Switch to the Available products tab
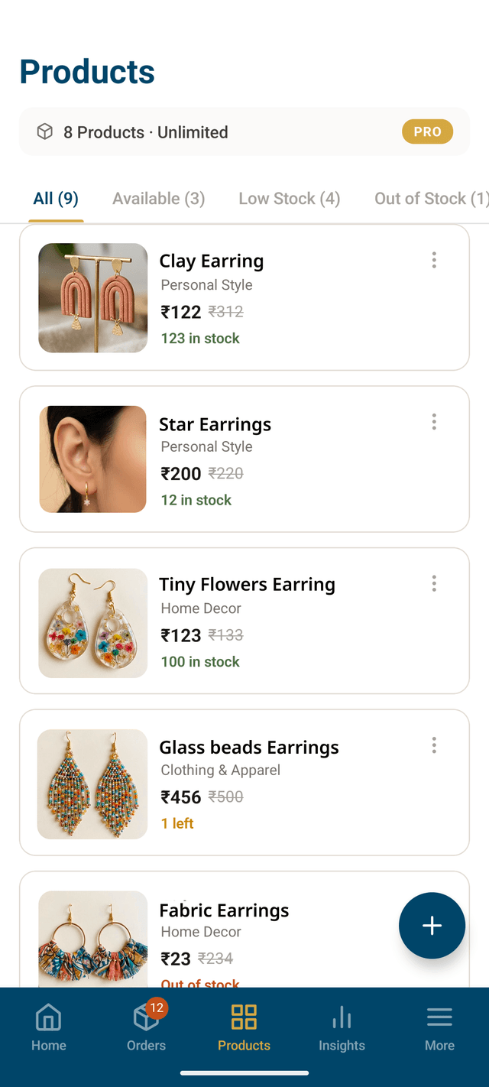The height and width of the screenshot is (1087, 489). [x=158, y=198]
